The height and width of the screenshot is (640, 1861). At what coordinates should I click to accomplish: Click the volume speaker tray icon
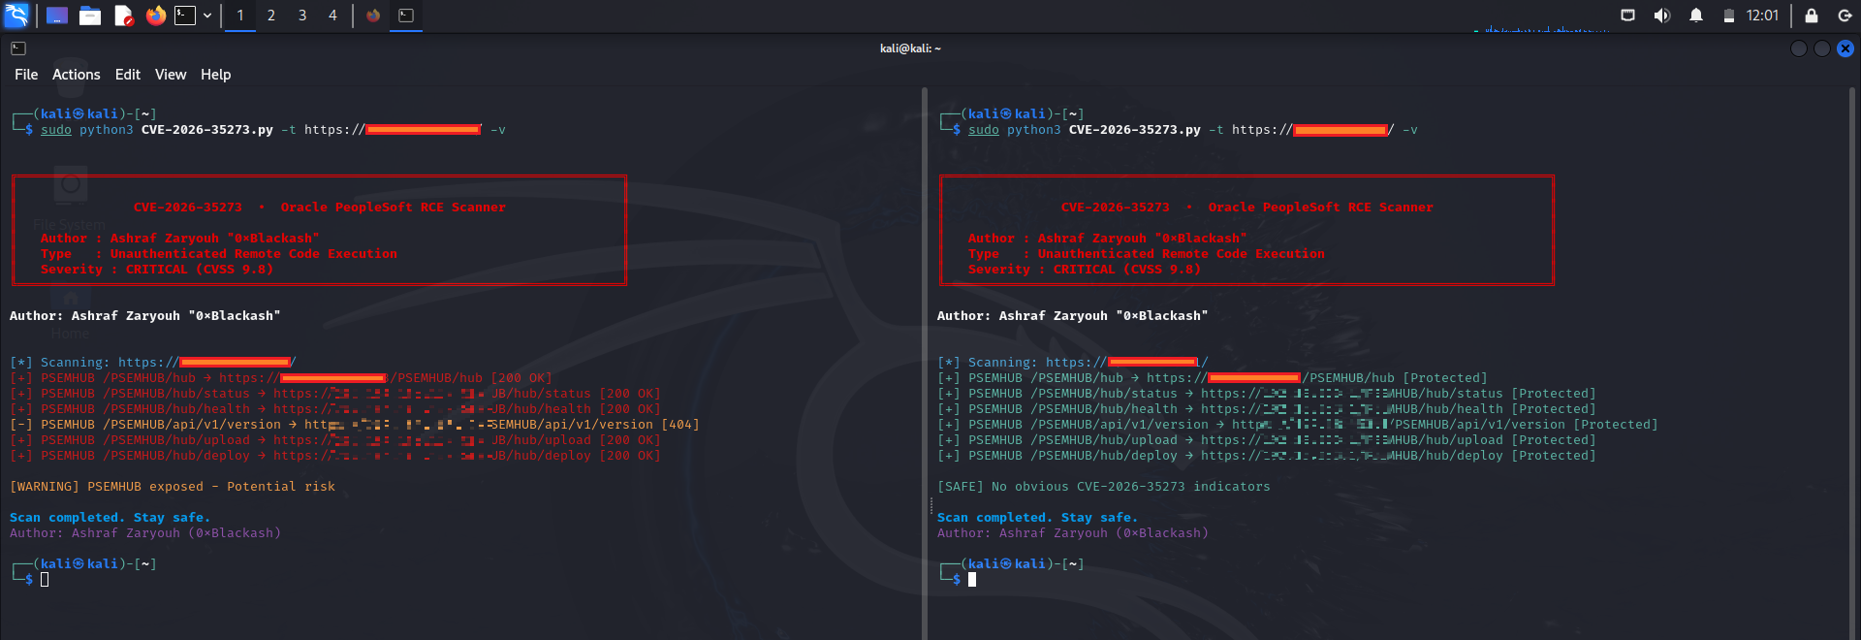1662,16
